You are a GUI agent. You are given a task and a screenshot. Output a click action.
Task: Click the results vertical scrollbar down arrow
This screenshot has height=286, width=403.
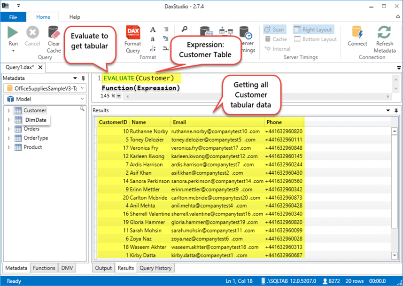click(395, 255)
